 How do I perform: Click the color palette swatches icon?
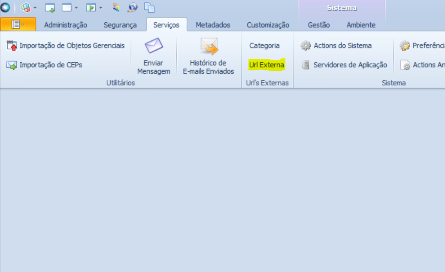pos(116,7)
